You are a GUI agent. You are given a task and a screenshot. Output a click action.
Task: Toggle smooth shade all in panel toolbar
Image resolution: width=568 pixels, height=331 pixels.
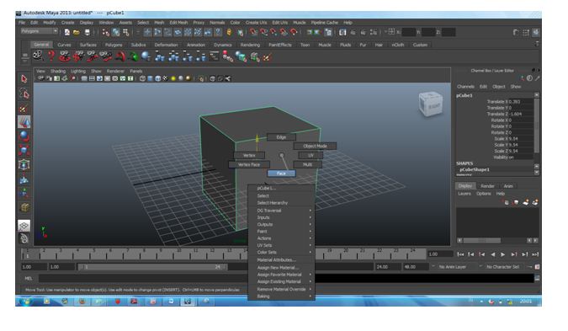tap(150, 78)
